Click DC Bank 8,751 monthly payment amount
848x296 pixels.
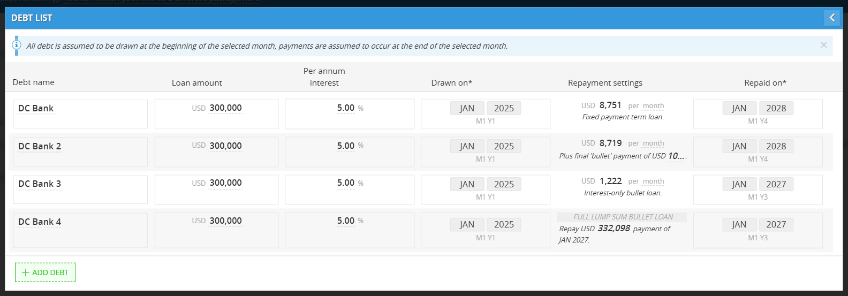coord(610,105)
